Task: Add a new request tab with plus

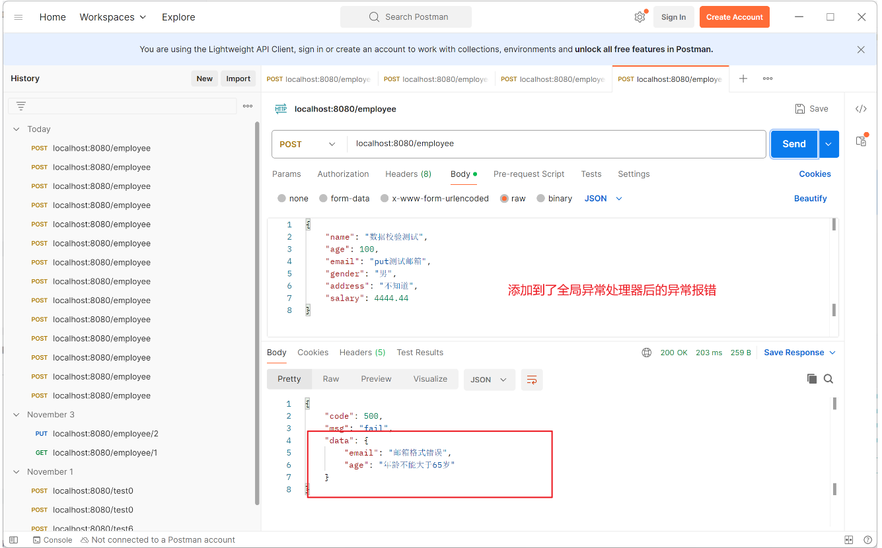Action: point(743,79)
